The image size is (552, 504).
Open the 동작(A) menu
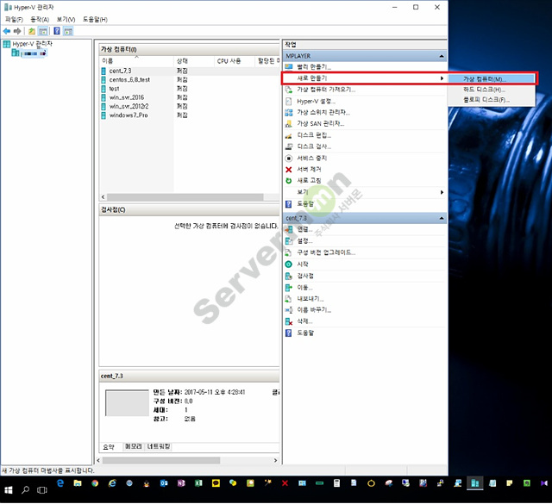tap(40, 19)
